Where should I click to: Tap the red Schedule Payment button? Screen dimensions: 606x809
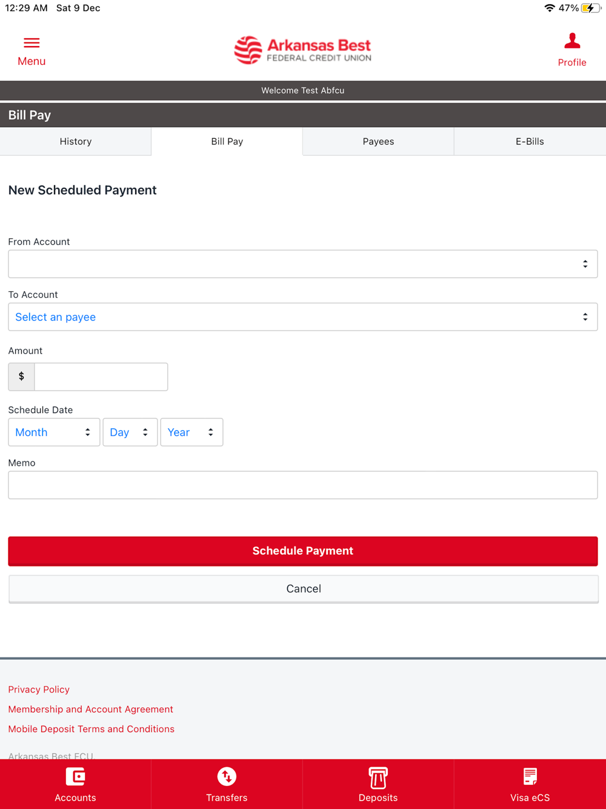(x=303, y=551)
